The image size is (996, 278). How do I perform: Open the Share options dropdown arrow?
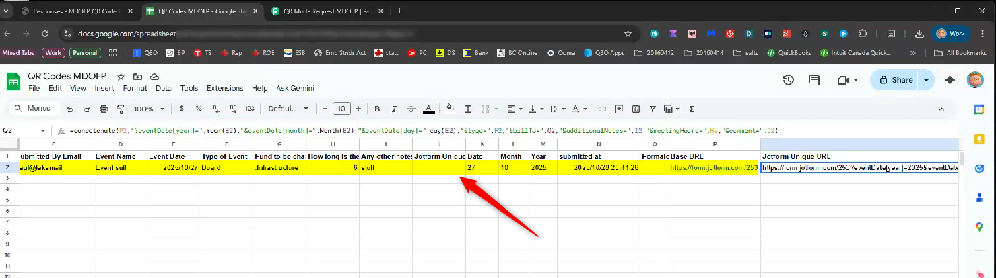(927, 80)
